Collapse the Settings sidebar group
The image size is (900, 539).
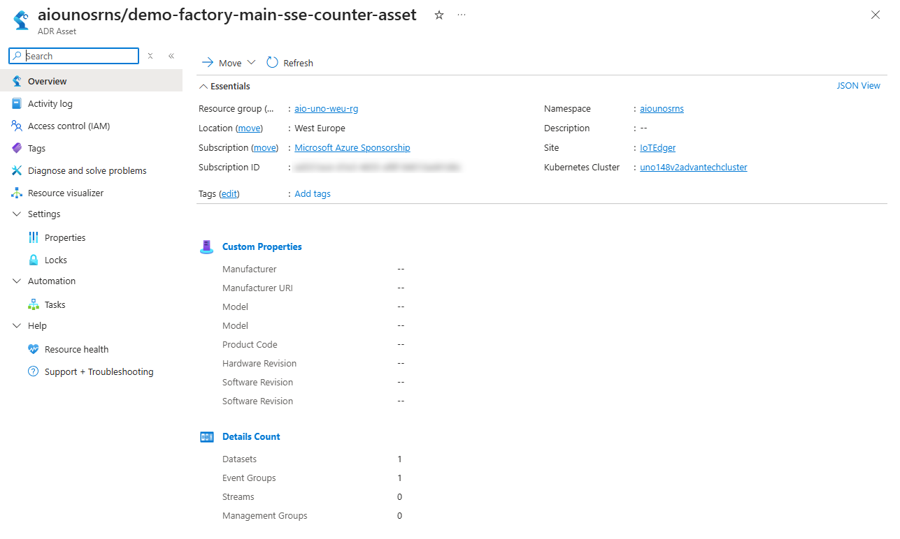click(17, 214)
